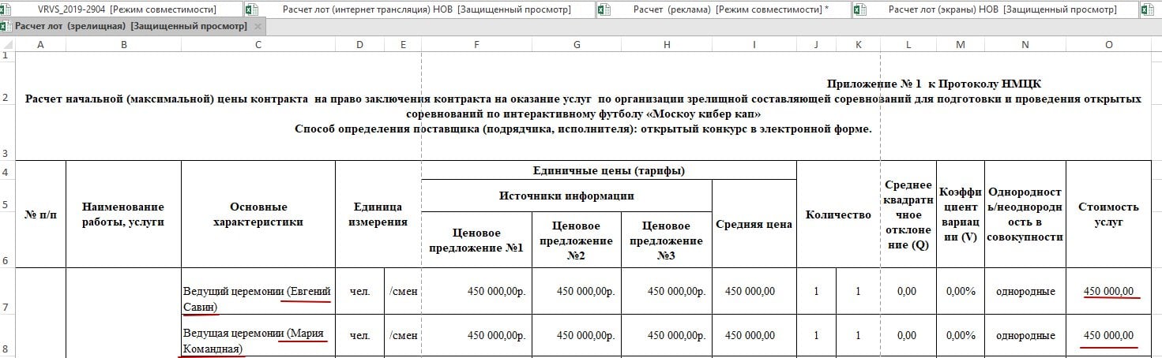The height and width of the screenshot is (358, 1162).
Task: Click 'Единица измерения' header cell
Action: click(x=378, y=214)
